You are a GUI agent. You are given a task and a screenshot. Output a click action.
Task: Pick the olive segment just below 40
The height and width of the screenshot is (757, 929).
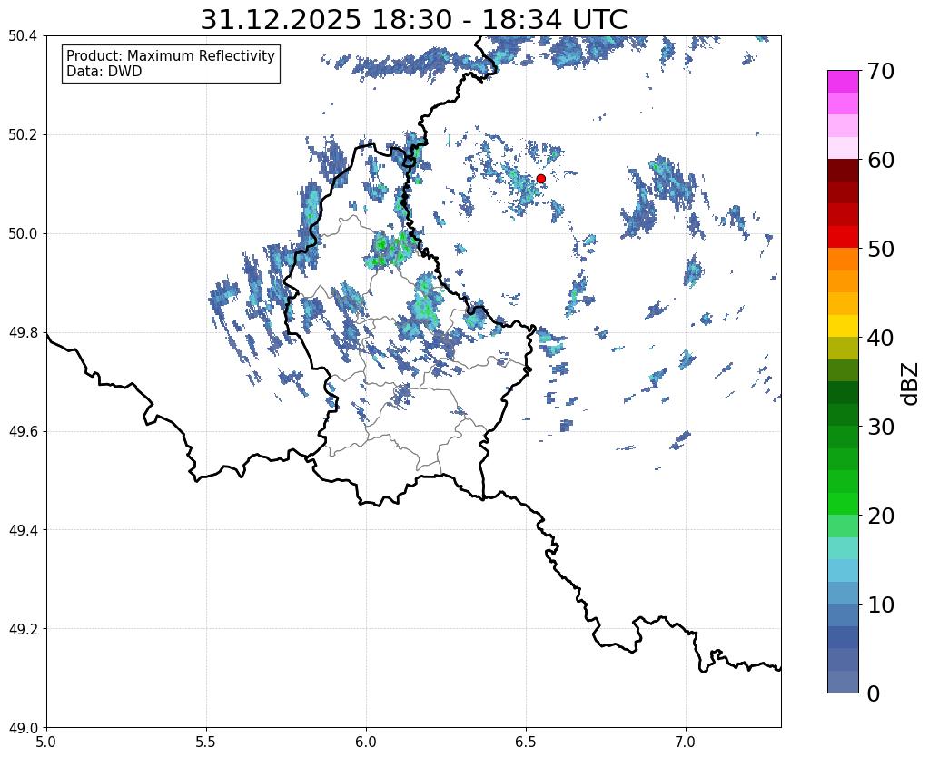843,349
